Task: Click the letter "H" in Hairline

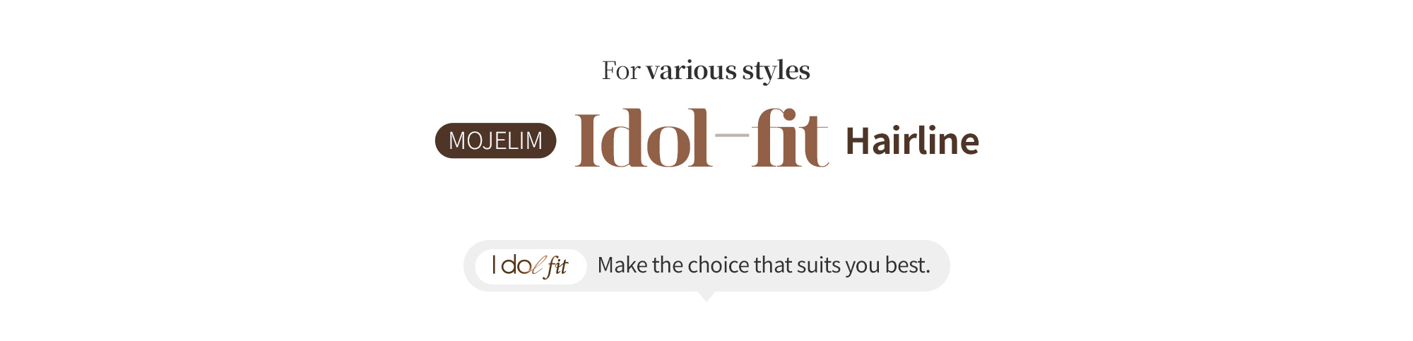Action: click(x=858, y=140)
